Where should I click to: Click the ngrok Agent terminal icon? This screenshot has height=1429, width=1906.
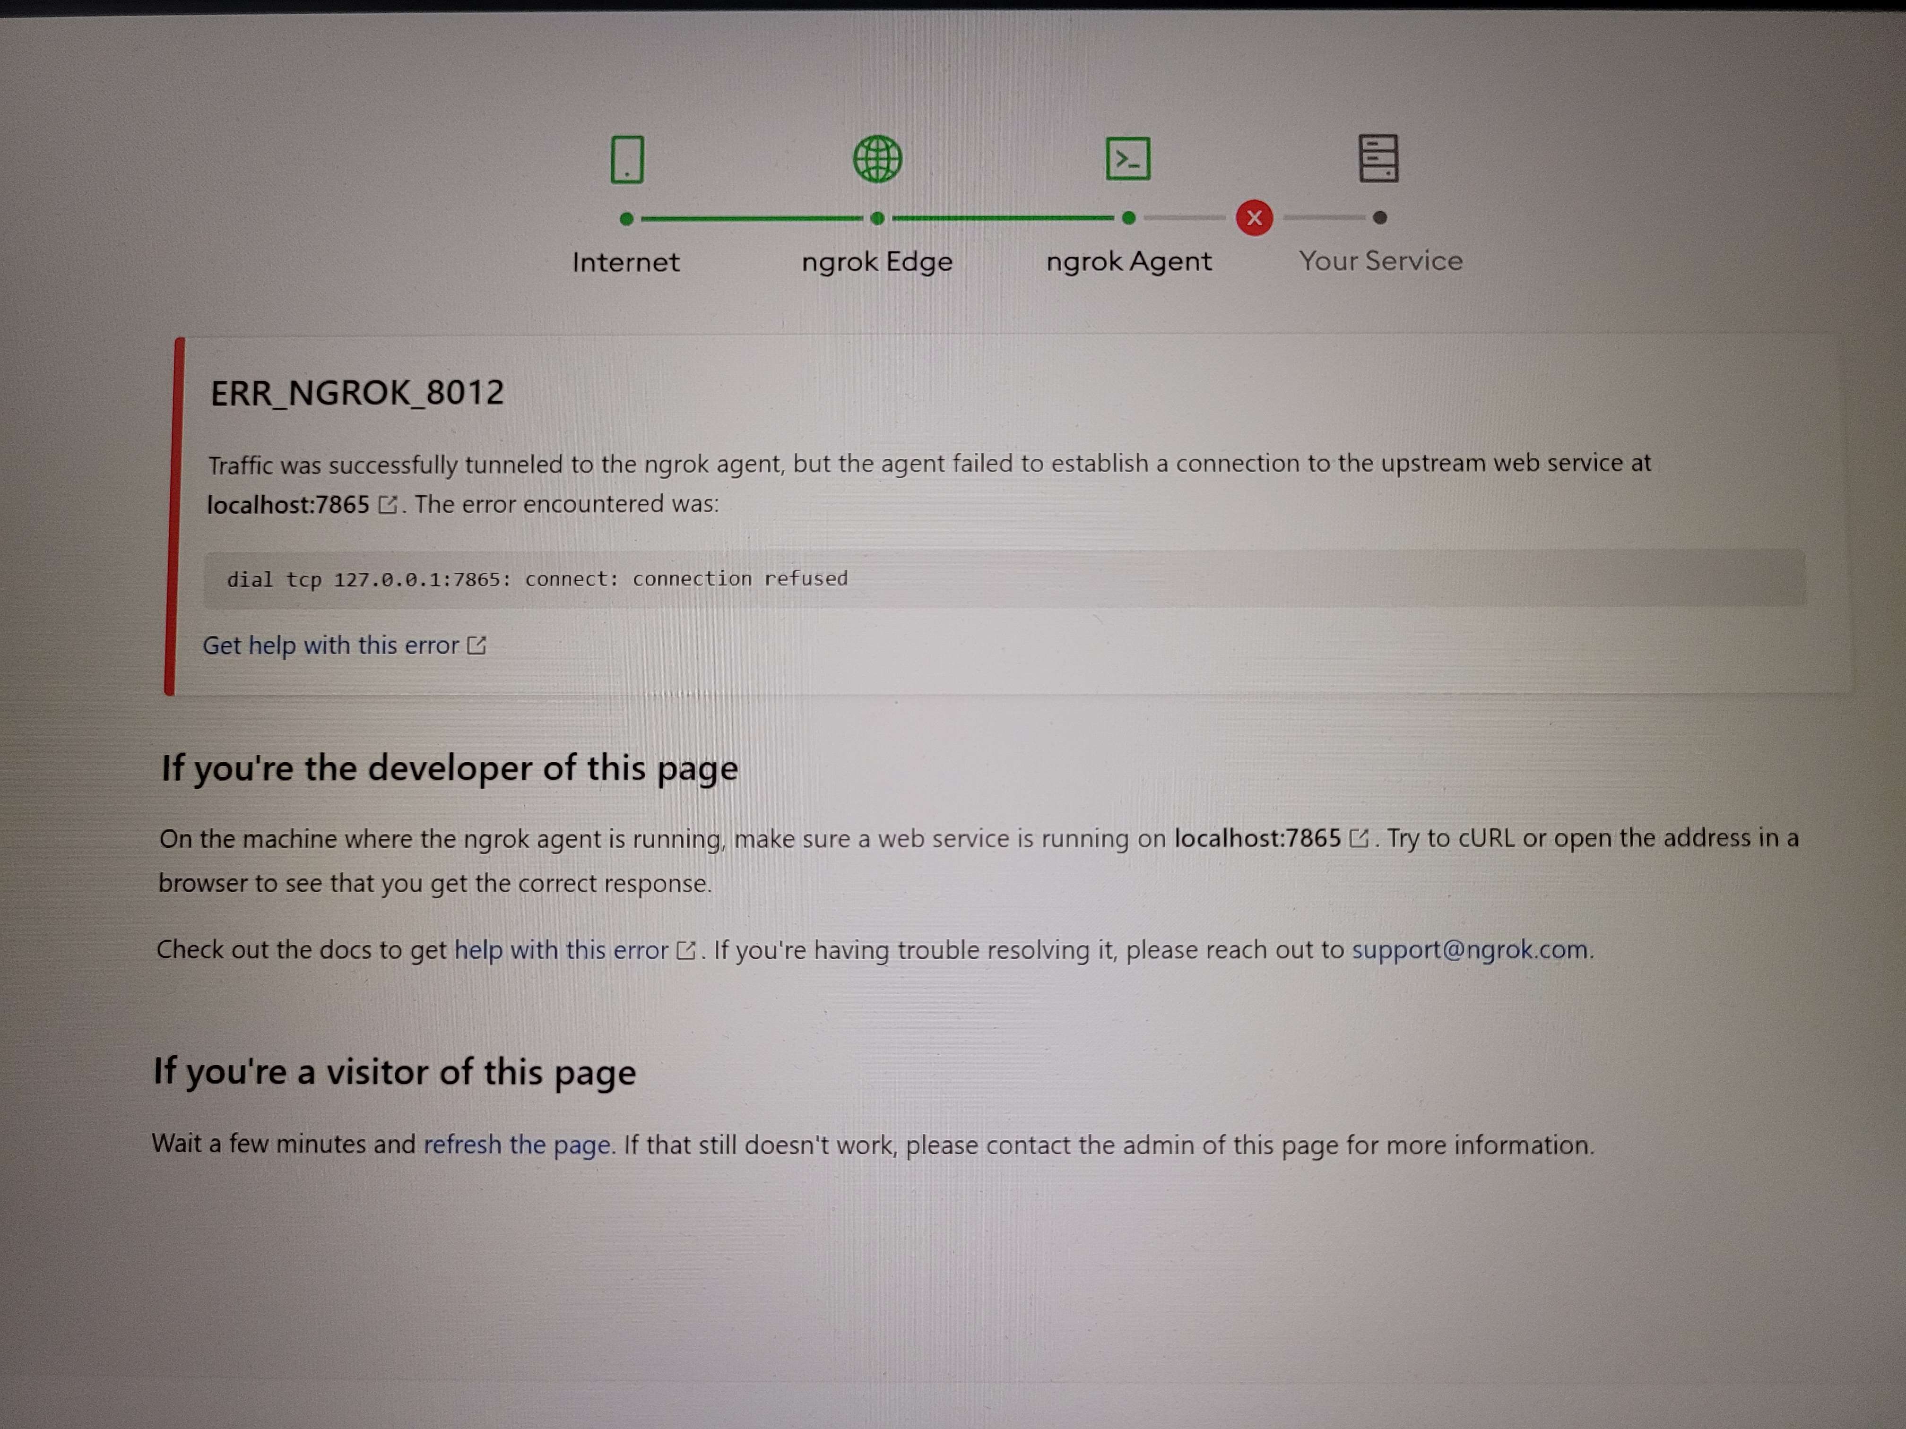pyautogui.click(x=1127, y=158)
